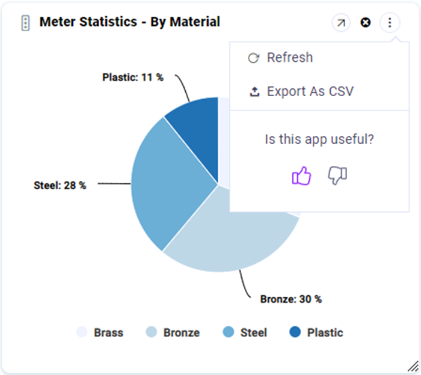Toggle Brass series in legend
Viewport: 421px width, 375px height.
tap(100, 332)
